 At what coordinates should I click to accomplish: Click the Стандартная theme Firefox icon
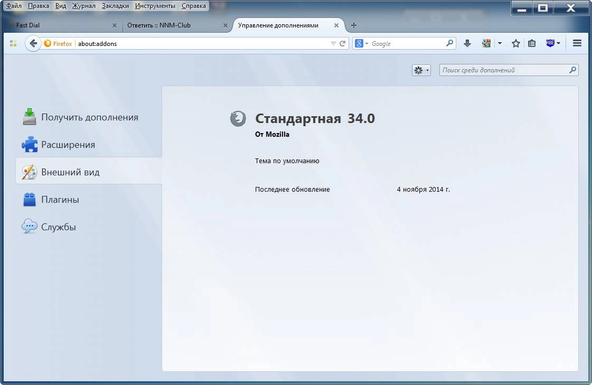pyautogui.click(x=238, y=118)
